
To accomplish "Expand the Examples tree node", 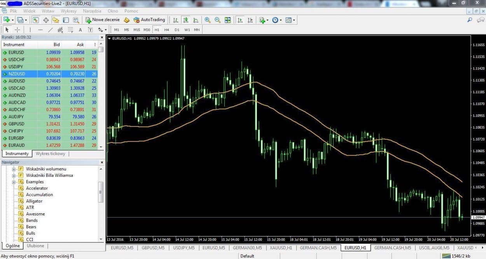I will pos(14,182).
